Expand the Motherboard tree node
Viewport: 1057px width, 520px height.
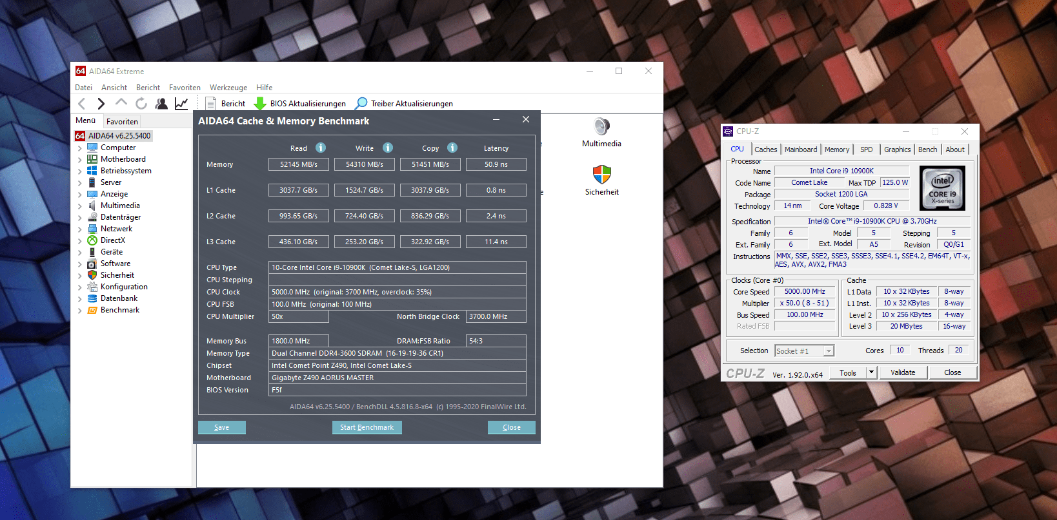[80, 160]
